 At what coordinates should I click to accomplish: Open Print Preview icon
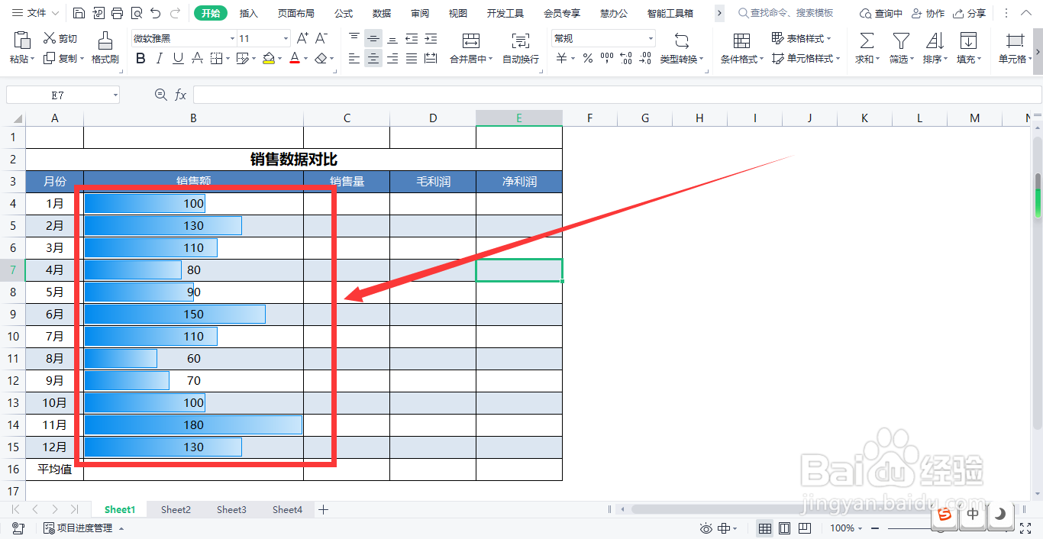click(x=136, y=13)
